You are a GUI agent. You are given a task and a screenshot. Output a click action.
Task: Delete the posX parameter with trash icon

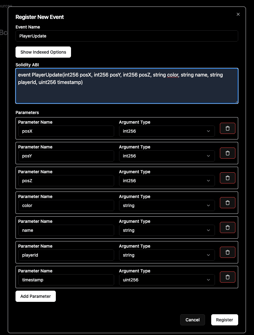[x=227, y=128]
